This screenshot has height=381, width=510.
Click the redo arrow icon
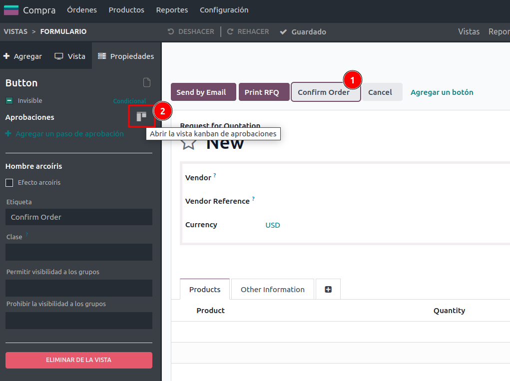click(x=230, y=31)
